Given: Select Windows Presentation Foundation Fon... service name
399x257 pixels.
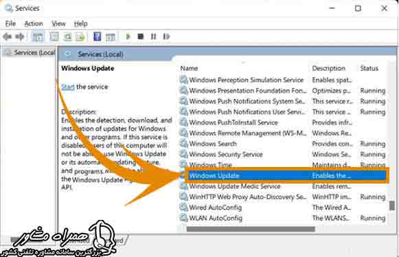Looking at the screenshot, I should (x=248, y=91).
